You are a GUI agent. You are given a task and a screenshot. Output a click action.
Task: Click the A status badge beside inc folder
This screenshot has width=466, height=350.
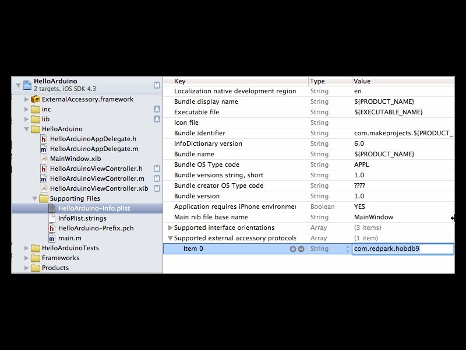(157, 109)
